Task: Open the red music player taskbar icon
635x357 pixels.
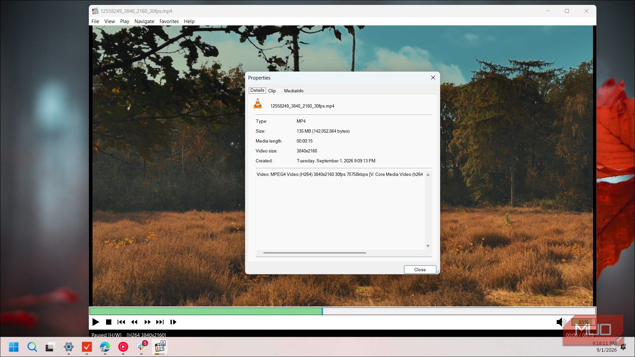Action: pos(123,347)
